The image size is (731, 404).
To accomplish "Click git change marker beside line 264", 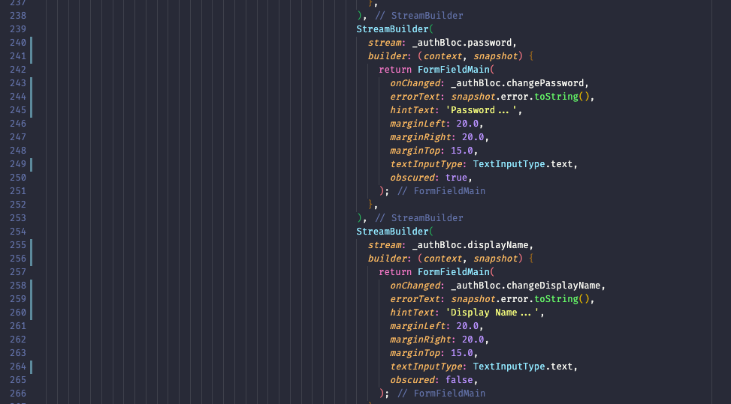I will click(32, 367).
